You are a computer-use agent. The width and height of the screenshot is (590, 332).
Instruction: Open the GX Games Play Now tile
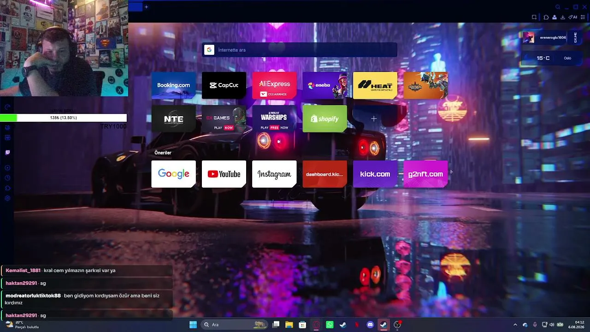coord(224,119)
